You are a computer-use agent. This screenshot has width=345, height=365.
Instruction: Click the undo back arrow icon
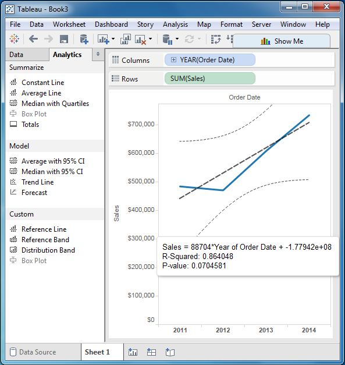[x=33, y=39]
